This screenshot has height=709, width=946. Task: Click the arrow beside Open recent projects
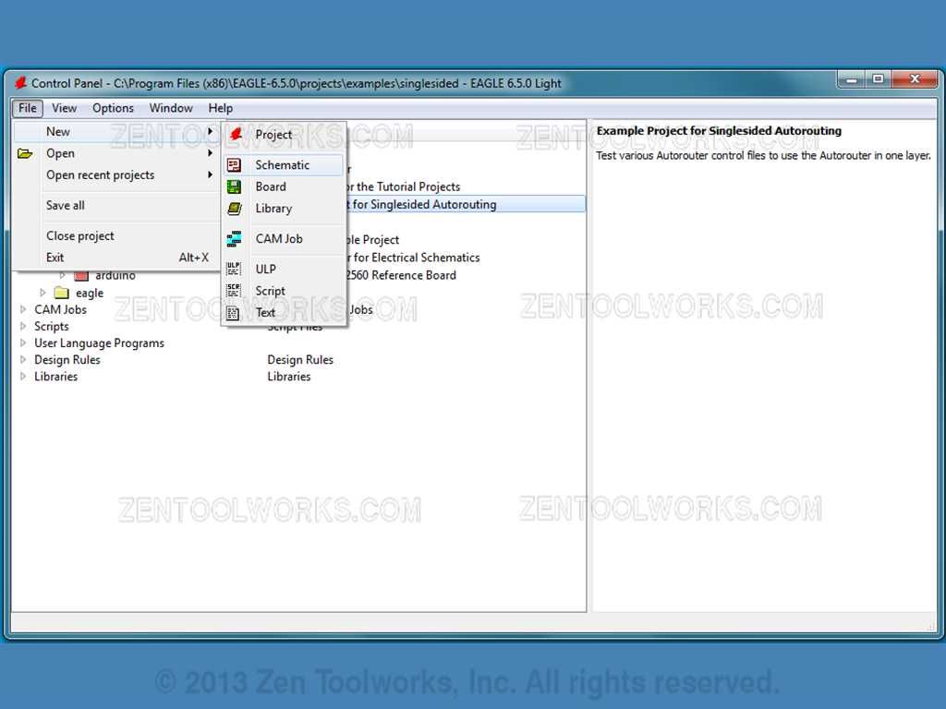coord(210,174)
